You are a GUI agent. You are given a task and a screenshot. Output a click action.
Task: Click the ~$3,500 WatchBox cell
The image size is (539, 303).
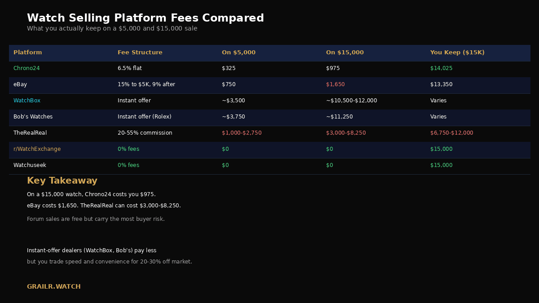(234, 101)
